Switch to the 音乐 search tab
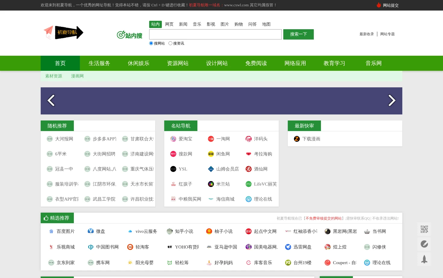The width and height of the screenshot is (443, 278). (197, 24)
